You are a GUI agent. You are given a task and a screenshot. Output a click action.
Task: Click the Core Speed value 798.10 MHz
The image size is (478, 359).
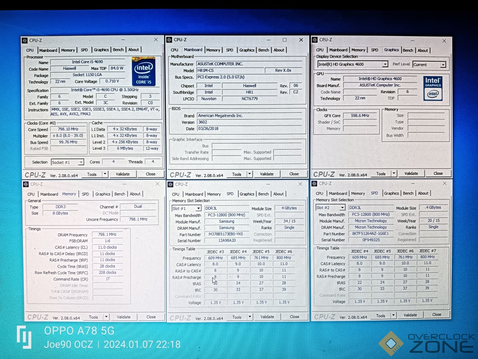[x=68, y=129]
